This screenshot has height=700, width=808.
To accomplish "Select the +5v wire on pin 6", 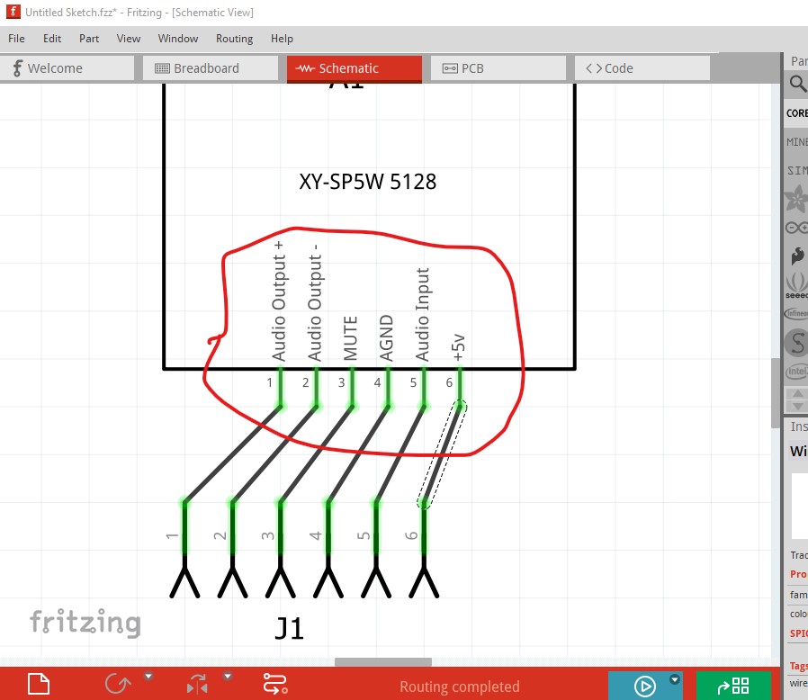I will pyautogui.click(x=442, y=455).
